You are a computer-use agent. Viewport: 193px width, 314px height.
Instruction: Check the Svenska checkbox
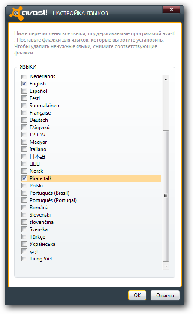coord(24,229)
